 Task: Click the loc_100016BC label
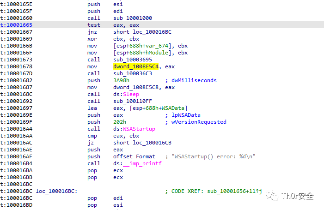[x=56, y=191]
